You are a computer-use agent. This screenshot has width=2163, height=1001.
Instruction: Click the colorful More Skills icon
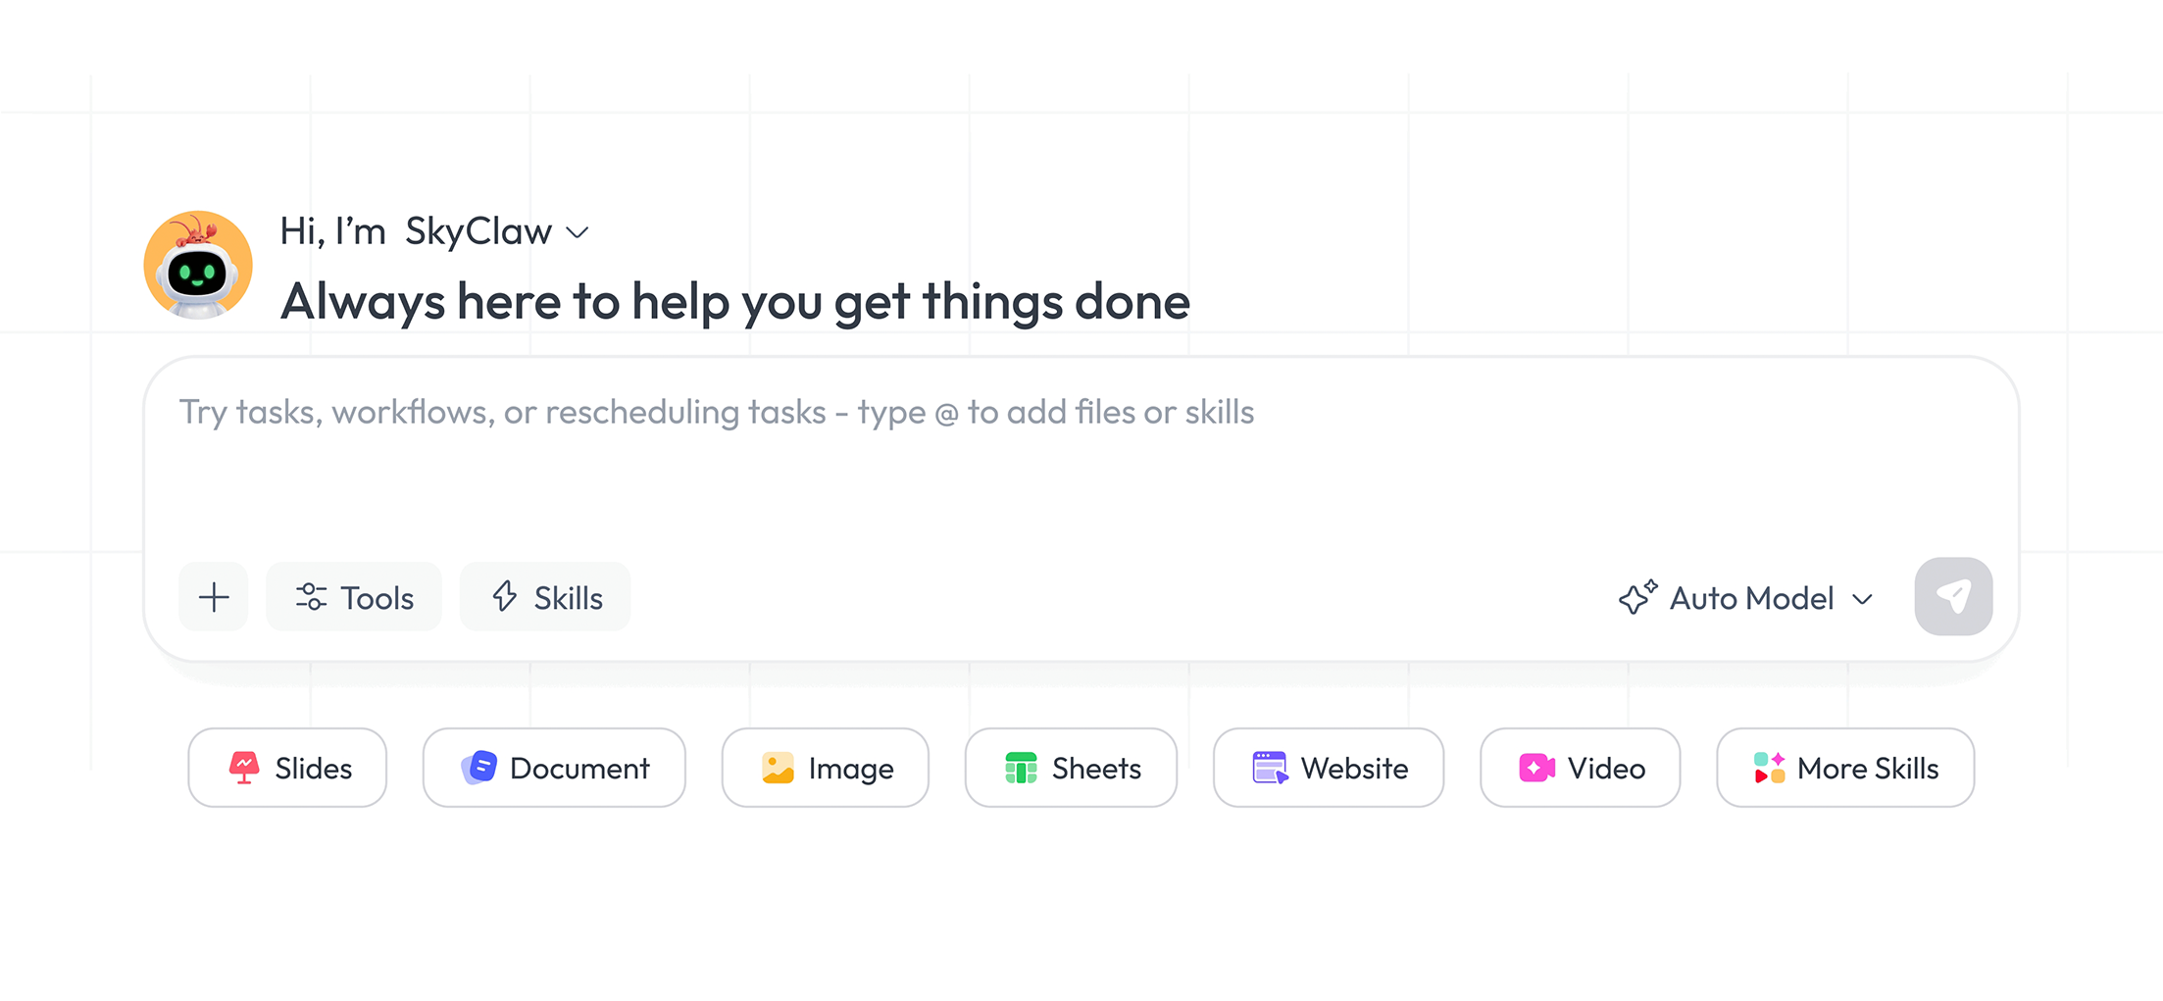[1769, 768]
